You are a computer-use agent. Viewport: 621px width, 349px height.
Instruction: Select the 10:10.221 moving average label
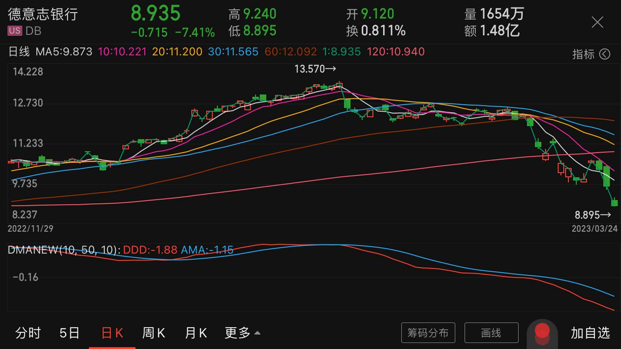122,52
